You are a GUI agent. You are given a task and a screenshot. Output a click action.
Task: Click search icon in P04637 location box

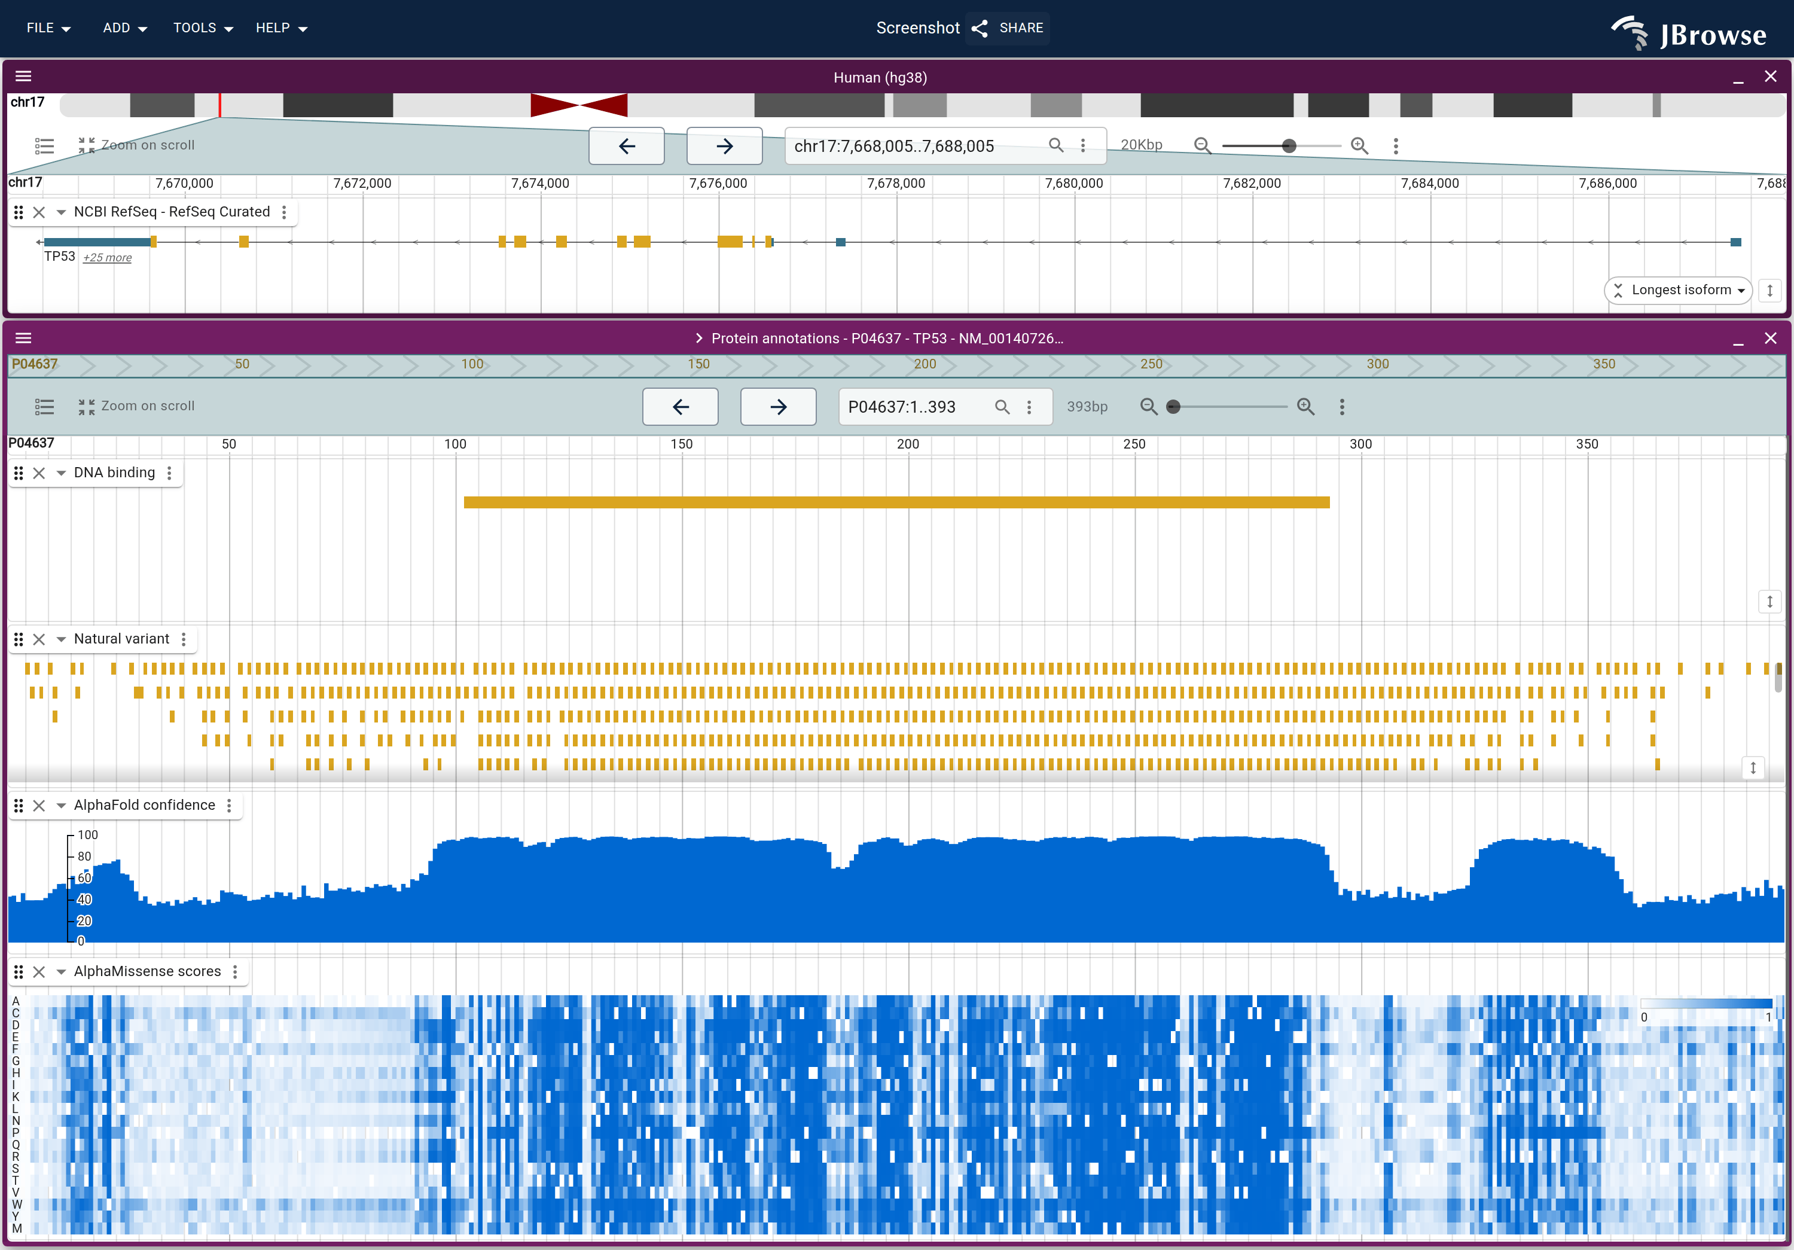(x=1002, y=406)
